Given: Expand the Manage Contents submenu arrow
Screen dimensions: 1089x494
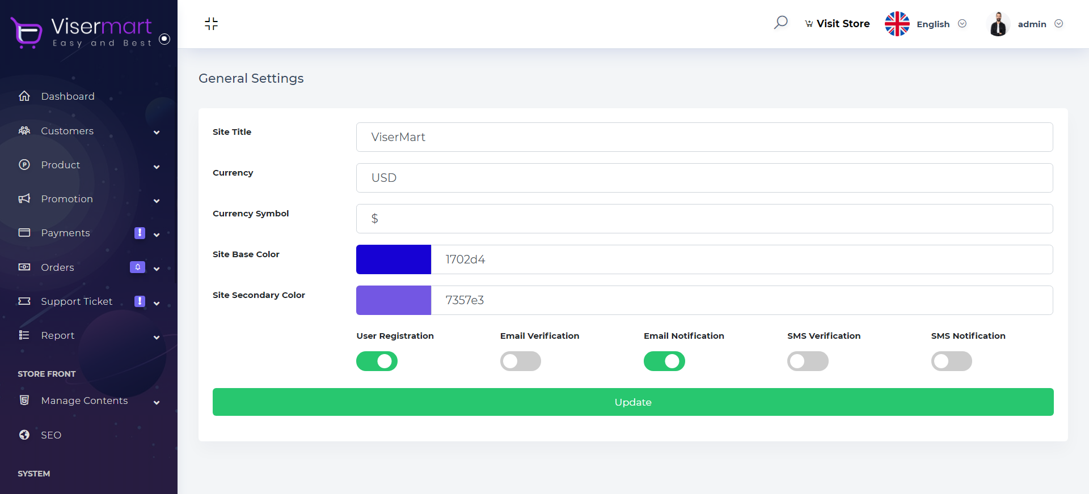Looking at the screenshot, I should [x=157, y=402].
